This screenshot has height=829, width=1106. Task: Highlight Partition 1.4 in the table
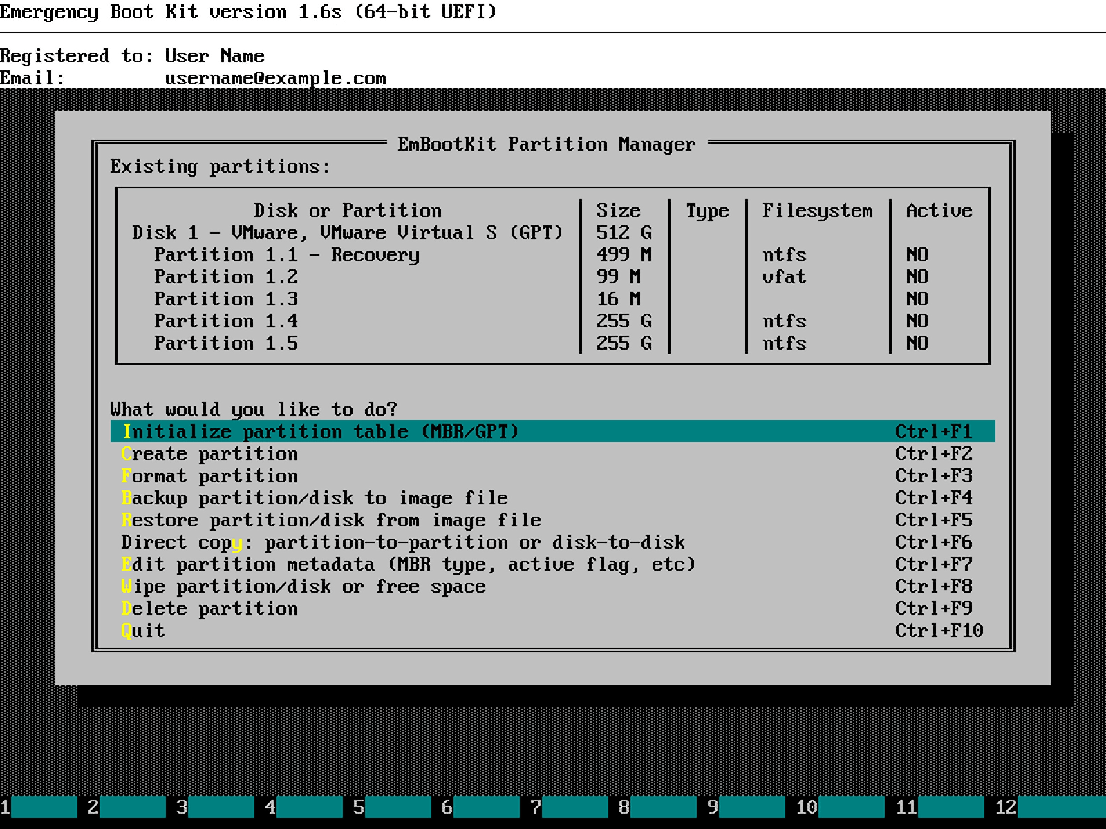click(226, 321)
